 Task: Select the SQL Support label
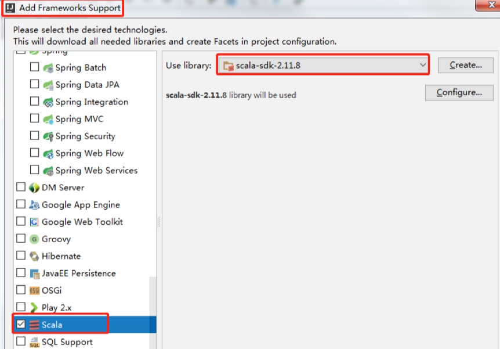tap(67, 342)
